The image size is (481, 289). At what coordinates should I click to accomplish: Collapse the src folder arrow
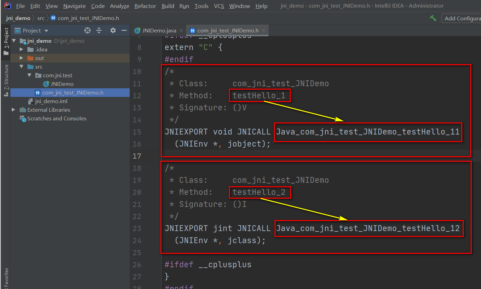[x=21, y=67]
